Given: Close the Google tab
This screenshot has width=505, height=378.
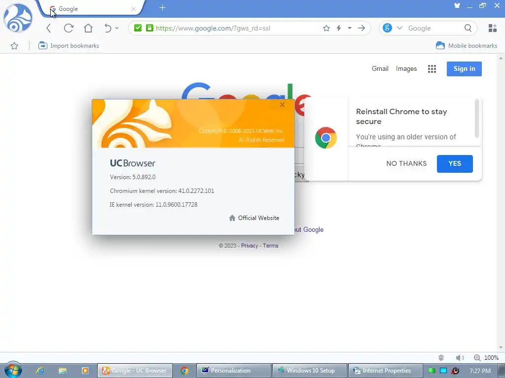Looking at the screenshot, I should tap(133, 9).
